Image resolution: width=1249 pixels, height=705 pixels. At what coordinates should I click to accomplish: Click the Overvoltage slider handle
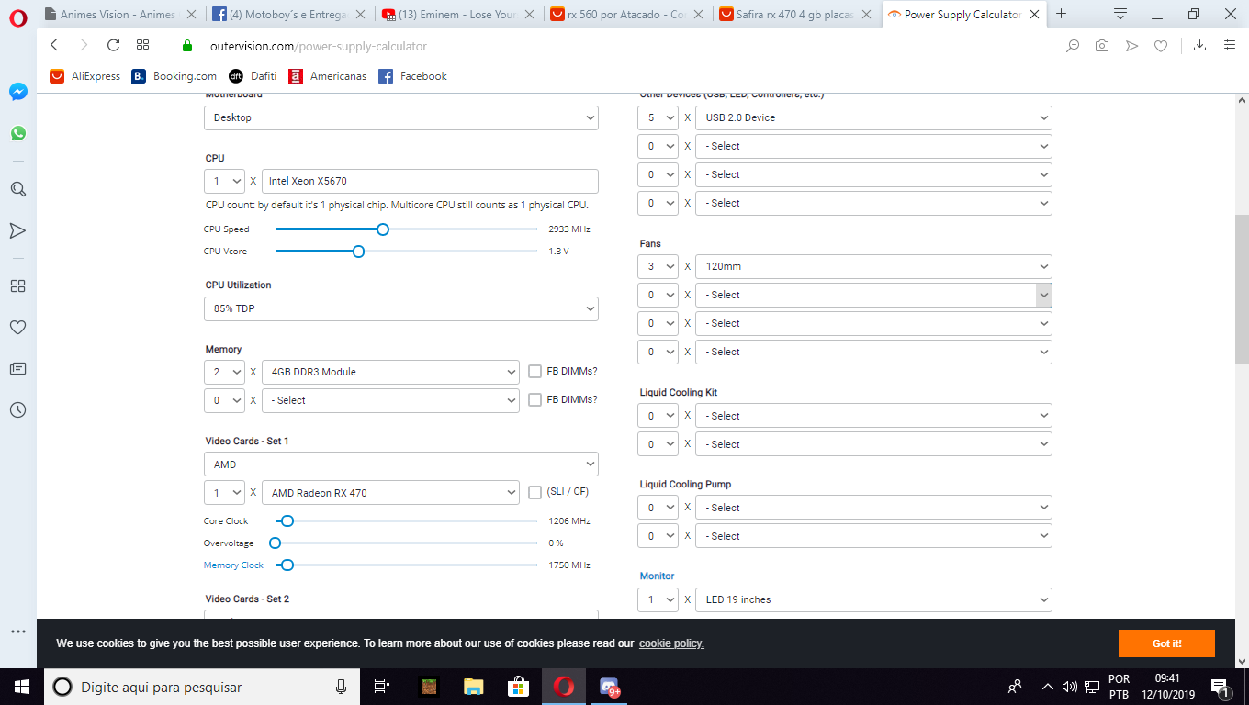tap(275, 543)
